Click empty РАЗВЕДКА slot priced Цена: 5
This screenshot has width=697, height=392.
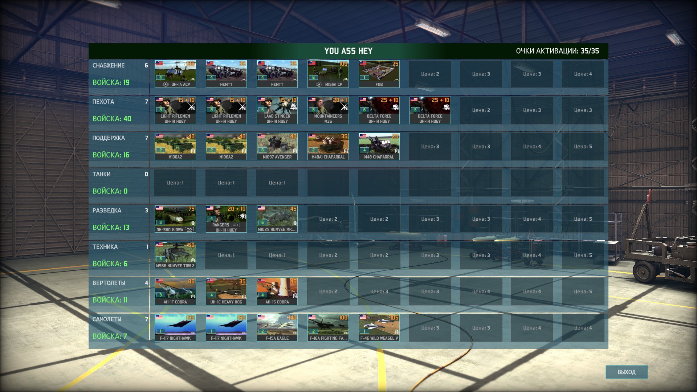coord(583,219)
